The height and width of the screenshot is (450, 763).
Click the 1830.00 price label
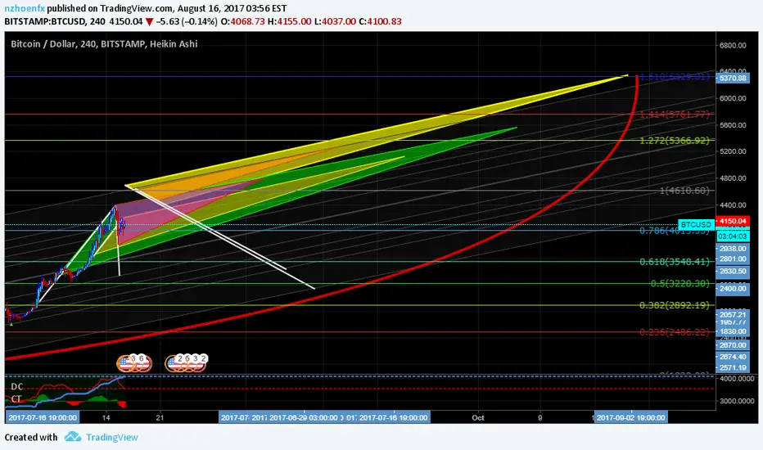[733, 331]
